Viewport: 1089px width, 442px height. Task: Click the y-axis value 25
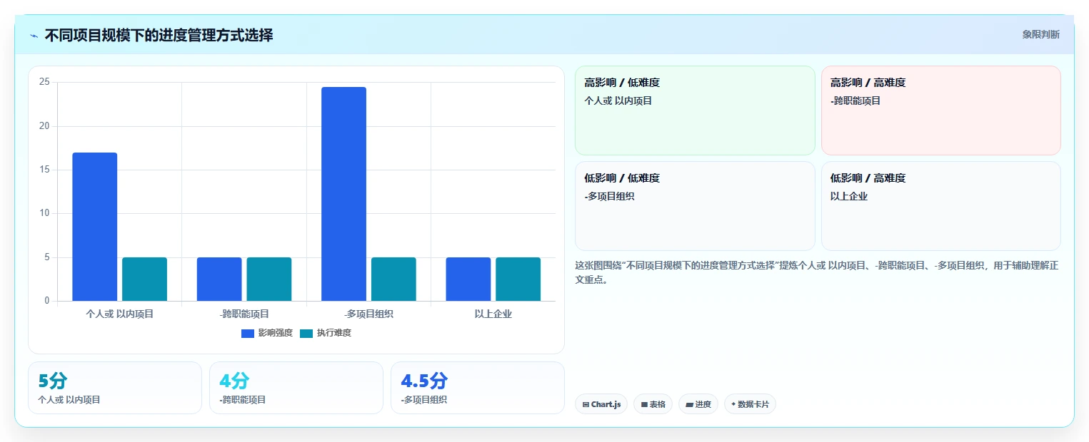tap(44, 82)
